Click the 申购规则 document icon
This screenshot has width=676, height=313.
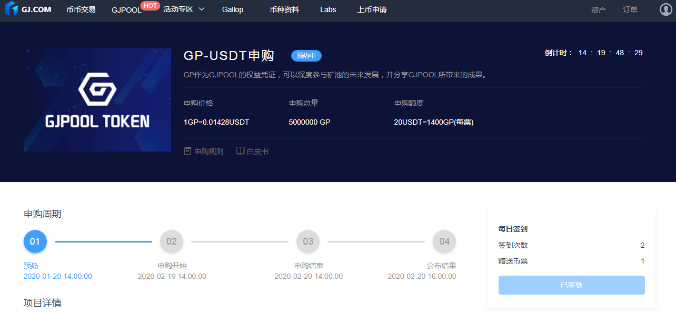point(187,151)
